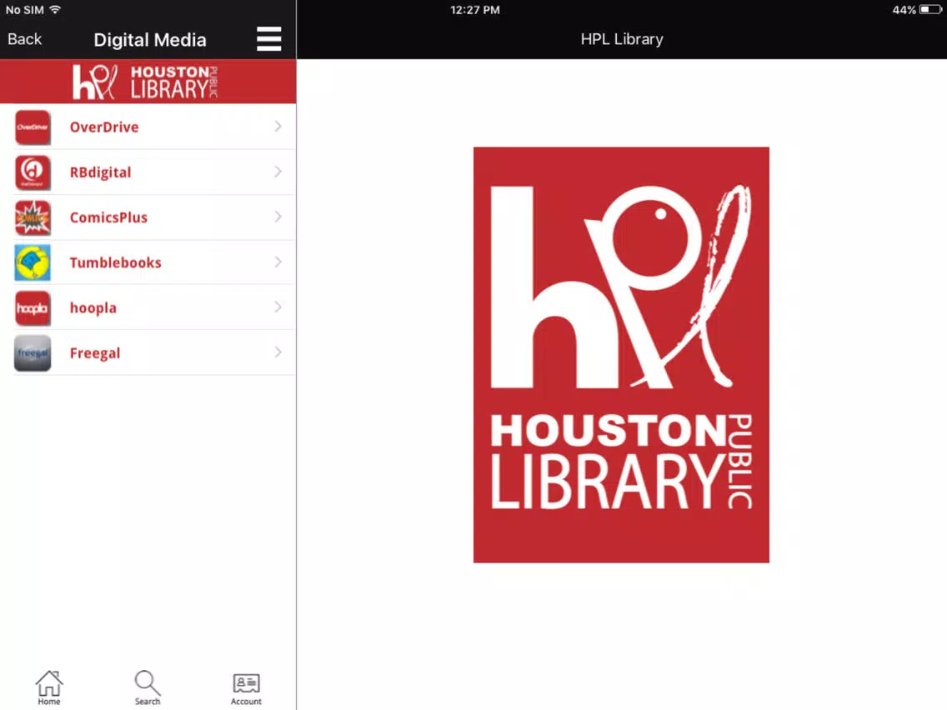Select the Tumblebooks text label
Screen dimensions: 947x710
click(115, 262)
